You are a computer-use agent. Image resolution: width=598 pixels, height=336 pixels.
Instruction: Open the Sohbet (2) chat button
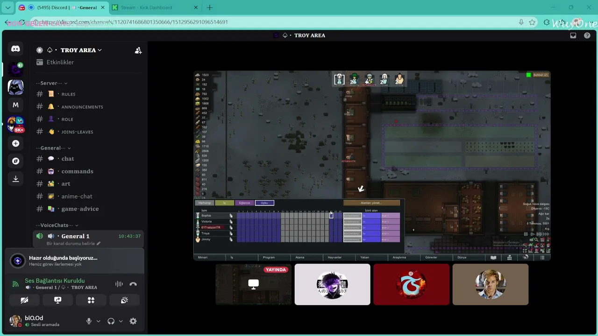tap(541, 75)
